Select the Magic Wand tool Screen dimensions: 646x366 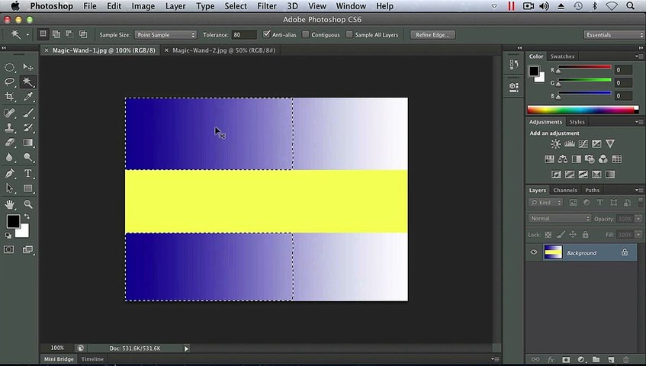click(28, 82)
